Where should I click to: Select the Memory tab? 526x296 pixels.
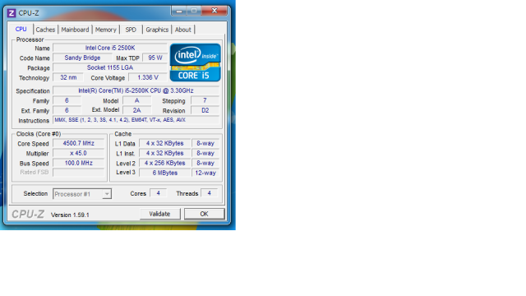click(x=105, y=30)
